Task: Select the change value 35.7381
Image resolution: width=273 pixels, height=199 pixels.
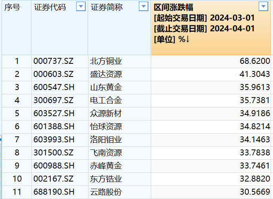Action: pos(255,100)
